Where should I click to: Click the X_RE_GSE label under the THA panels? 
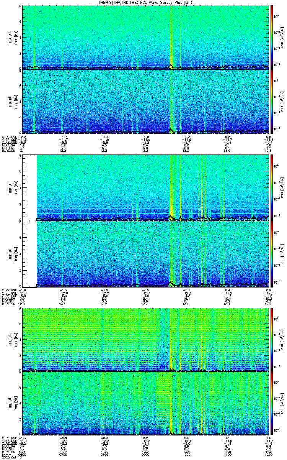click(9, 136)
